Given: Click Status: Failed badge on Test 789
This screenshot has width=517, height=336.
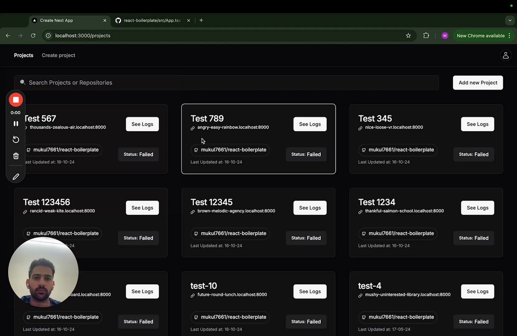Looking at the screenshot, I should (306, 154).
